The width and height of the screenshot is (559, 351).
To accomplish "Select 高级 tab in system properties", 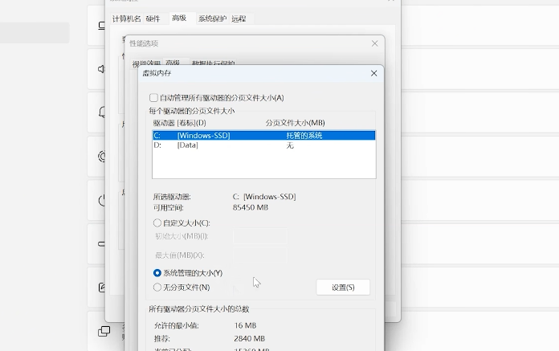I will 178,18.
